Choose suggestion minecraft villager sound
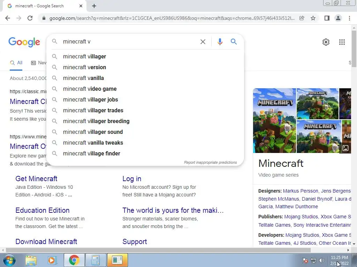 coord(145,132)
